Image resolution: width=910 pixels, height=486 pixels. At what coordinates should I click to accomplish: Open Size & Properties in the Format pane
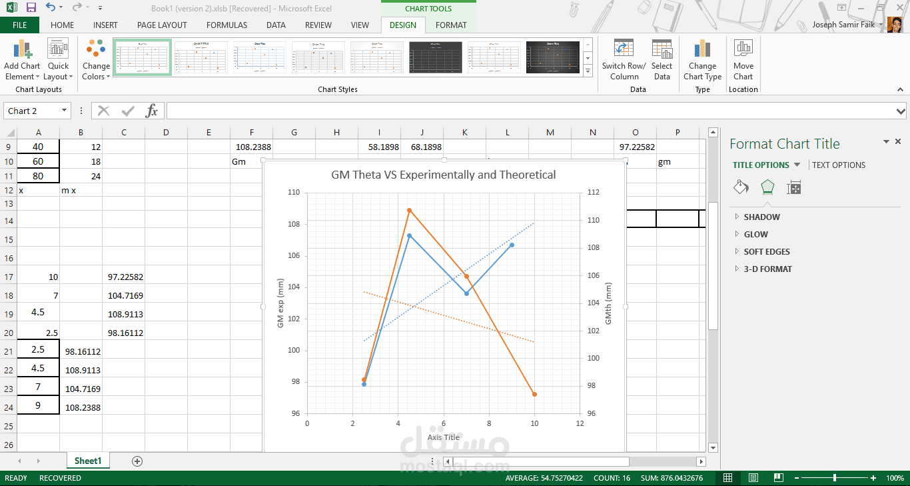[x=793, y=187]
